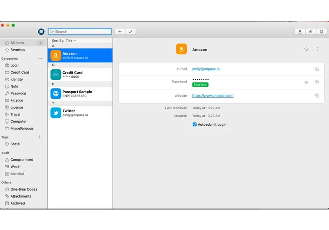Viewport: 329px width, 230px height.
Task: Open the vault switcher round icon
Action: [x=41, y=32]
